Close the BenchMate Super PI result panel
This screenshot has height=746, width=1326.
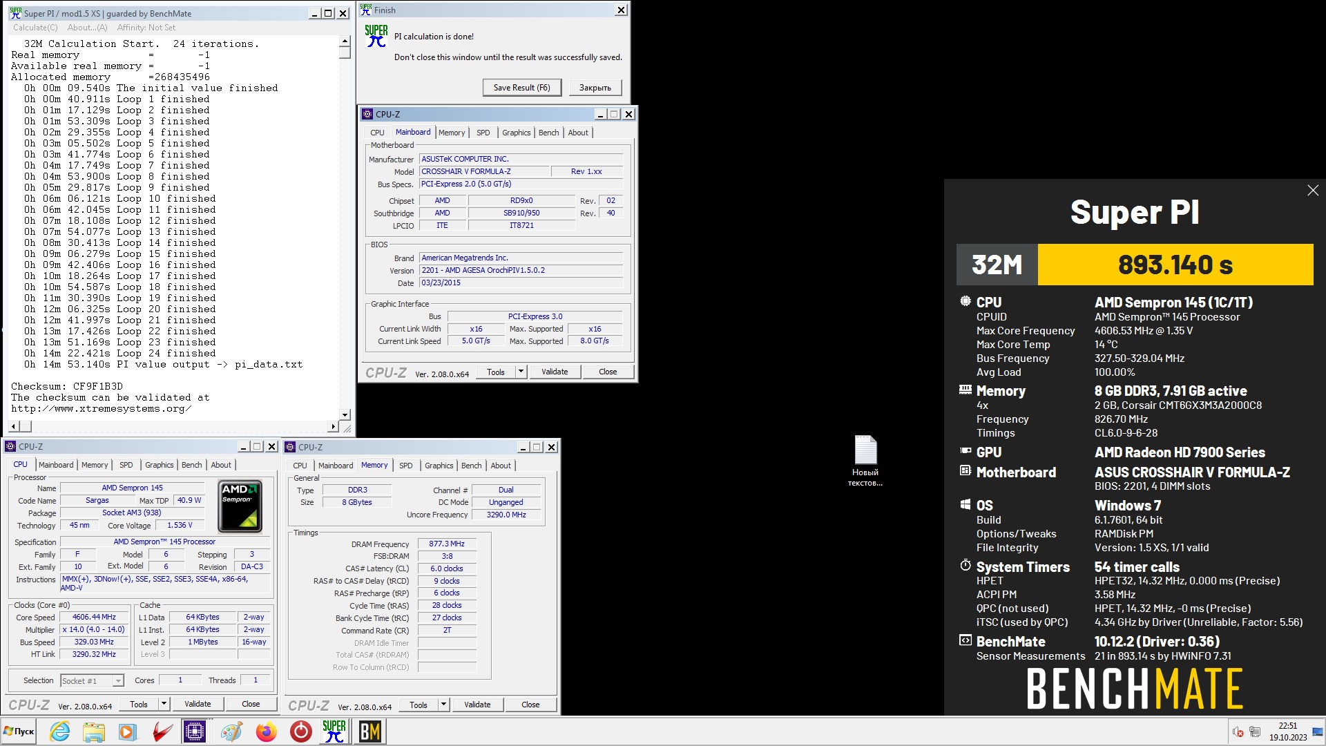pyautogui.click(x=1313, y=190)
